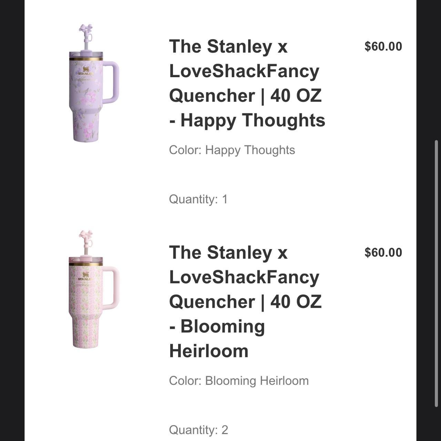This screenshot has width=441, height=441.
Task: Click the Color: Blooming Heirloom label
Action: tap(239, 380)
